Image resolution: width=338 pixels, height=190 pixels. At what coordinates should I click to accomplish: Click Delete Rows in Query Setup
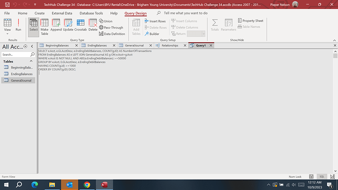pos(155,27)
